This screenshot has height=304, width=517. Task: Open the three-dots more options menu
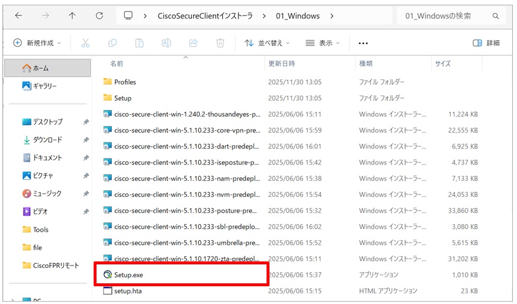(x=363, y=43)
